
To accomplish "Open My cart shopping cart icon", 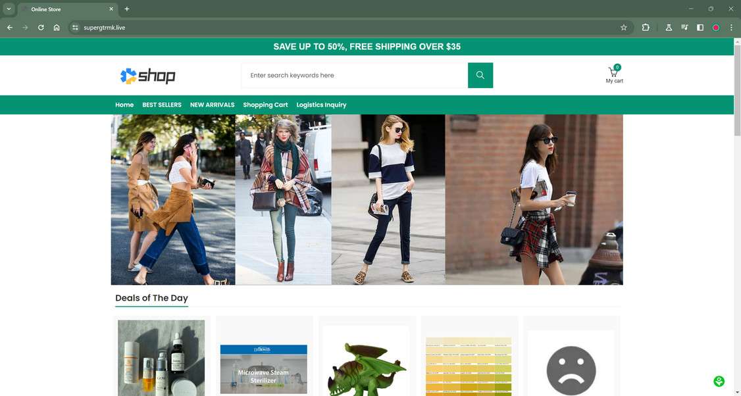I will point(613,71).
